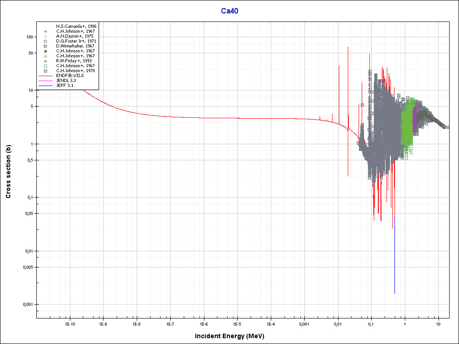The height and width of the screenshot is (344, 459).
Task: Click the 1E-5 tick on energy axis
Action: coord(237,323)
